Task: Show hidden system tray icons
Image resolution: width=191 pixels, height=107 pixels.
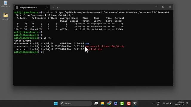Action: [153, 103]
